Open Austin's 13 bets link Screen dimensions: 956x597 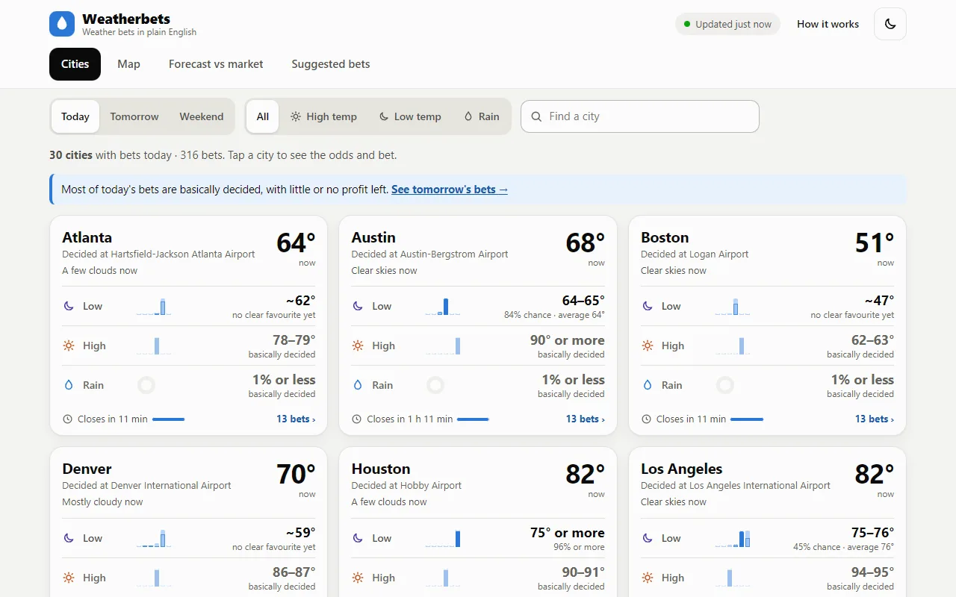(x=585, y=419)
